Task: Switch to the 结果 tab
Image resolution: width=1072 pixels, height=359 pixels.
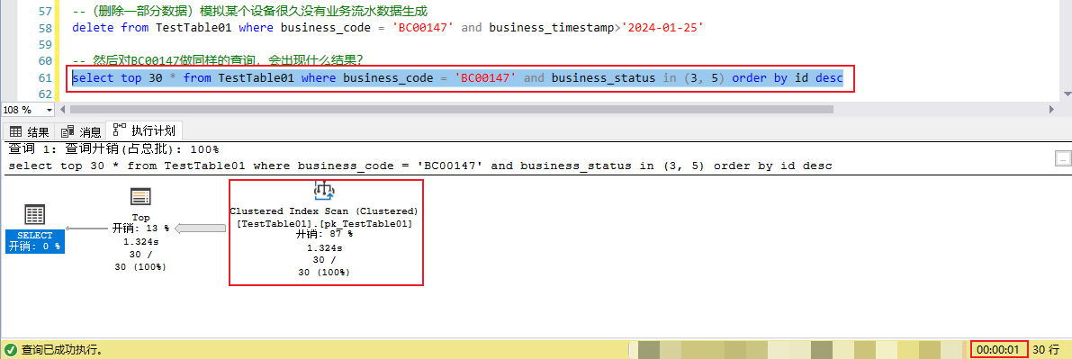Action: (x=30, y=132)
